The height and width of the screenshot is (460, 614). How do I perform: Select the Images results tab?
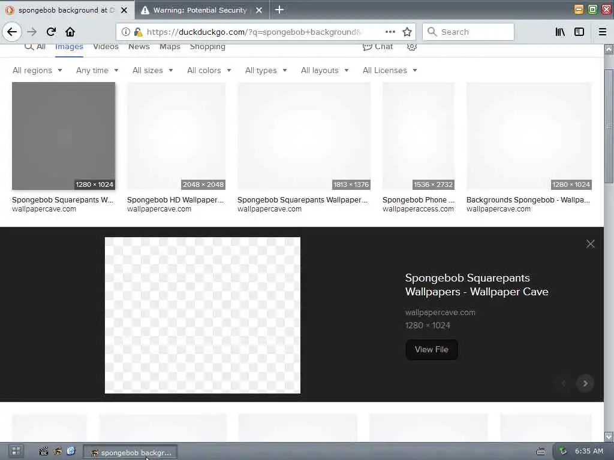point(69,47)
